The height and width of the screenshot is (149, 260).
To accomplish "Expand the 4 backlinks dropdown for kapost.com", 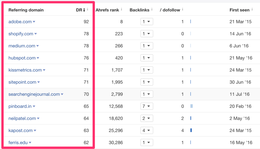I will pos(147,130).
